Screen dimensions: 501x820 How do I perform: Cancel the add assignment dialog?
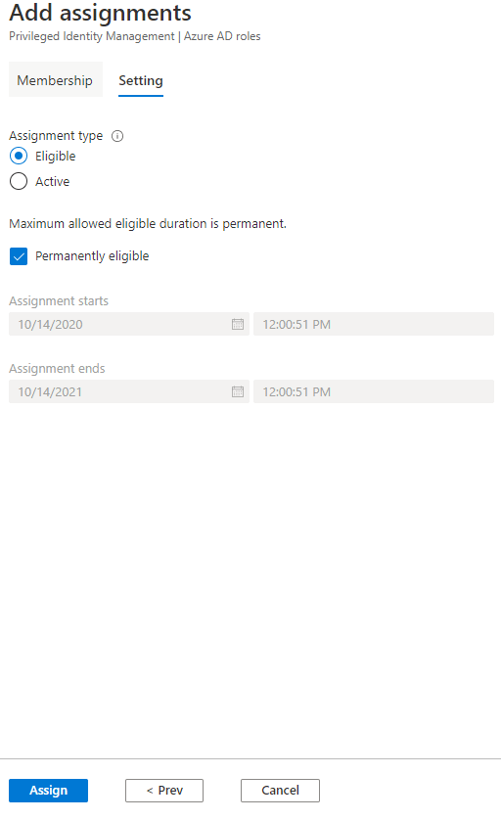(280, 791)
